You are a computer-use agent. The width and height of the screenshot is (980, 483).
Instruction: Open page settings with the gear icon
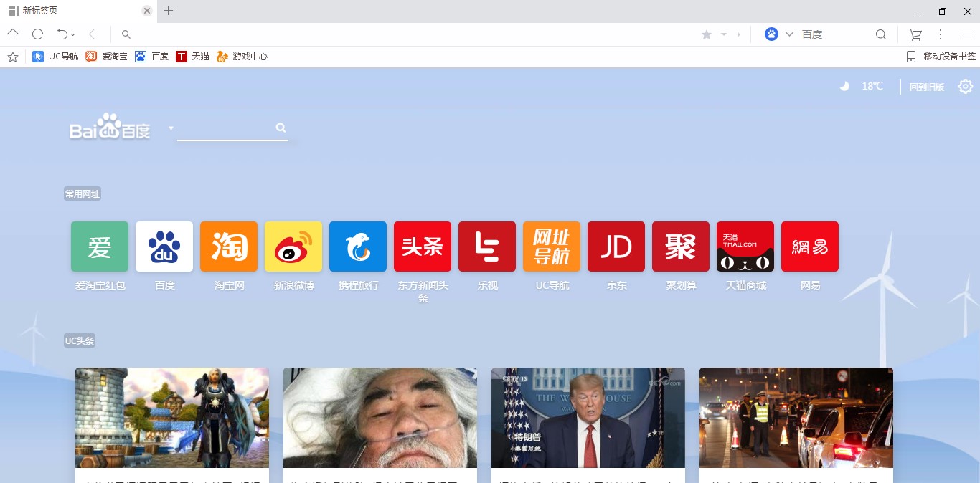(x=966, y=86)
